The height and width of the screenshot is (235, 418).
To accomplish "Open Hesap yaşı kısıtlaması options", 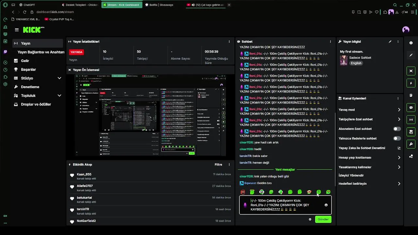I will (369, 158).
